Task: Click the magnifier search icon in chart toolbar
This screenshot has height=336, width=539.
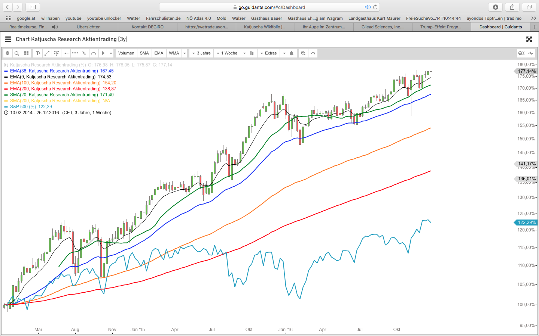Action: 17,53
